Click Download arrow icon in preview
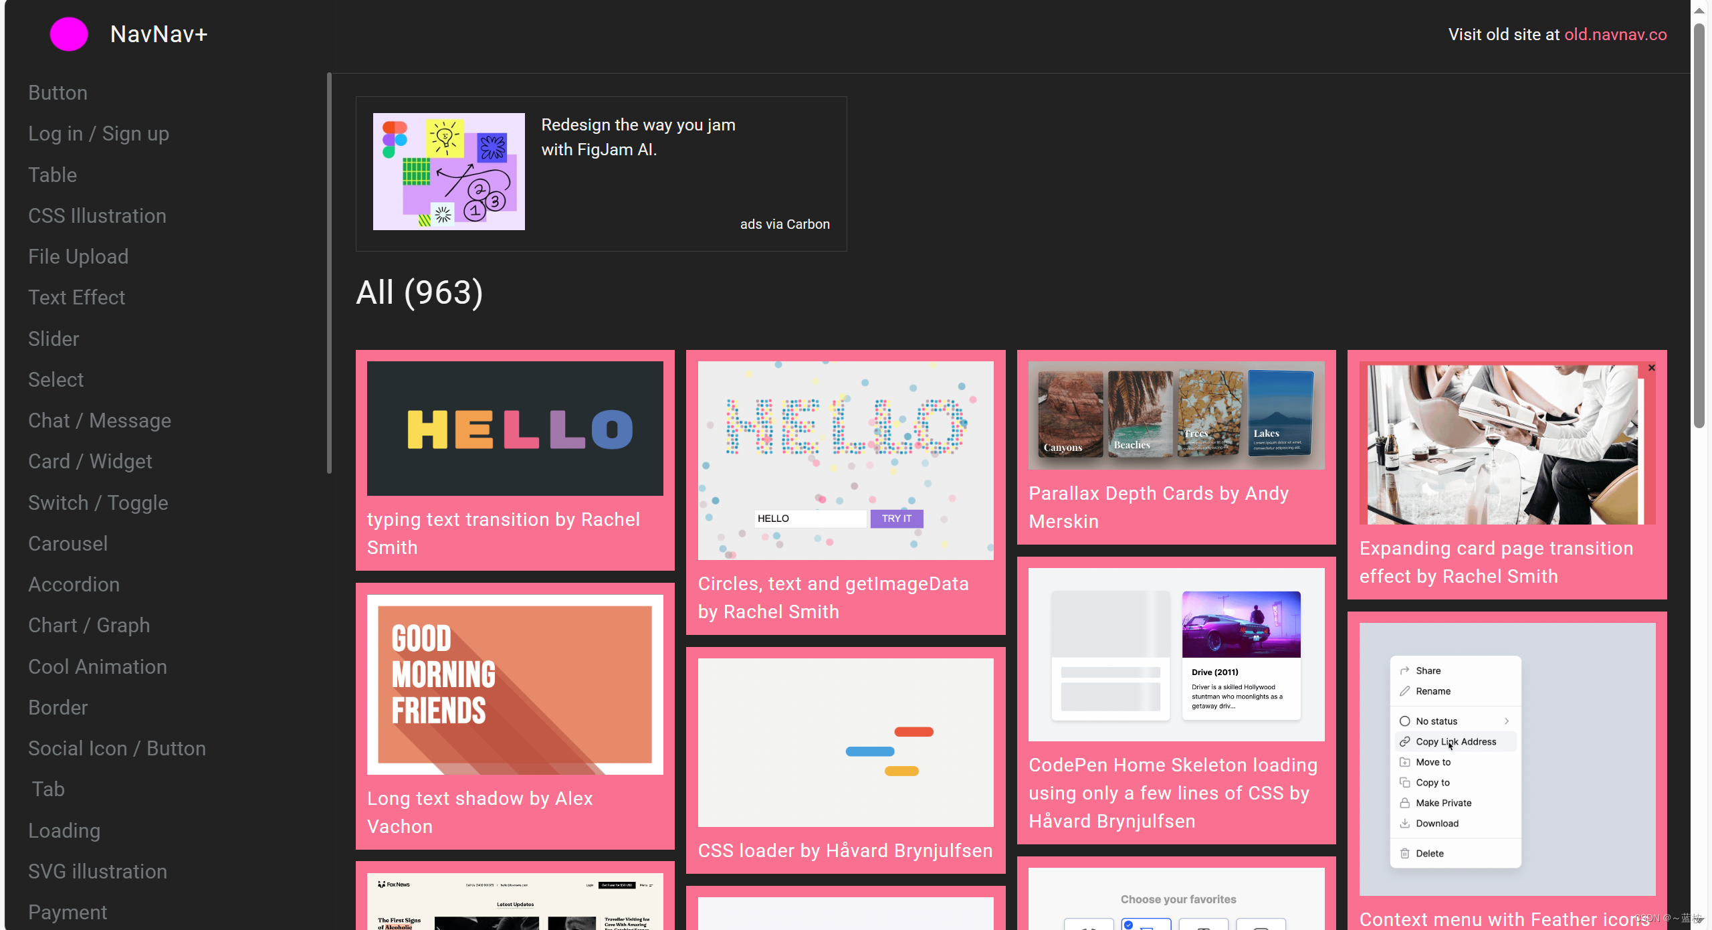The image size is (1712, 930). point(1405,824)
